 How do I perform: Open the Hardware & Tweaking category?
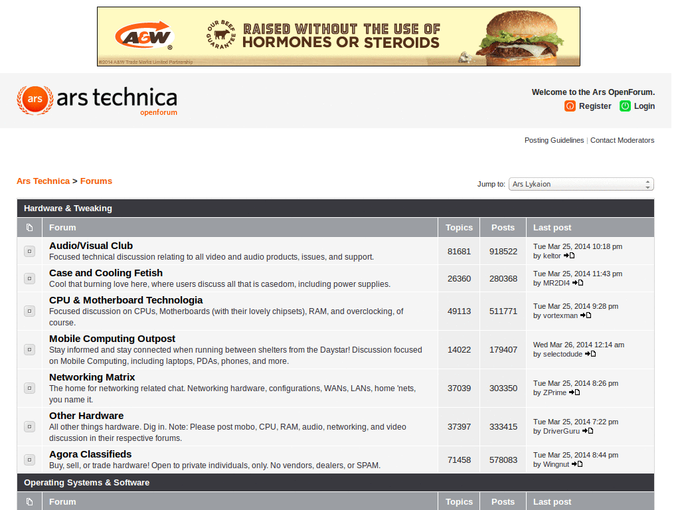click(68, 208)
